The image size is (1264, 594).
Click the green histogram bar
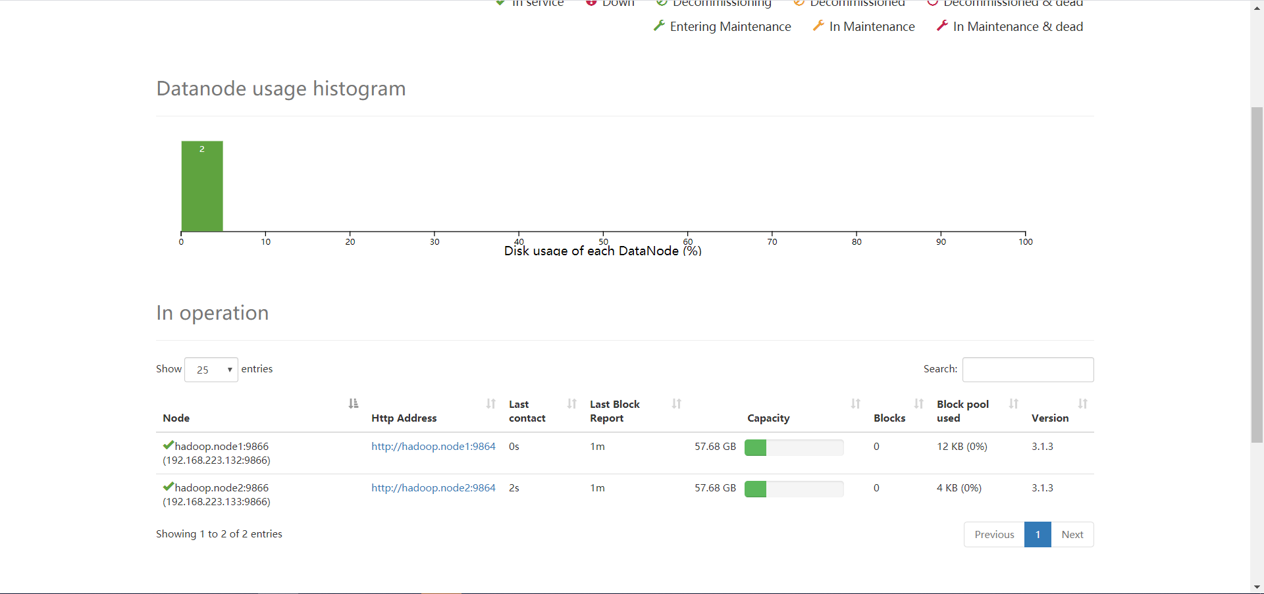coord(202,186)
